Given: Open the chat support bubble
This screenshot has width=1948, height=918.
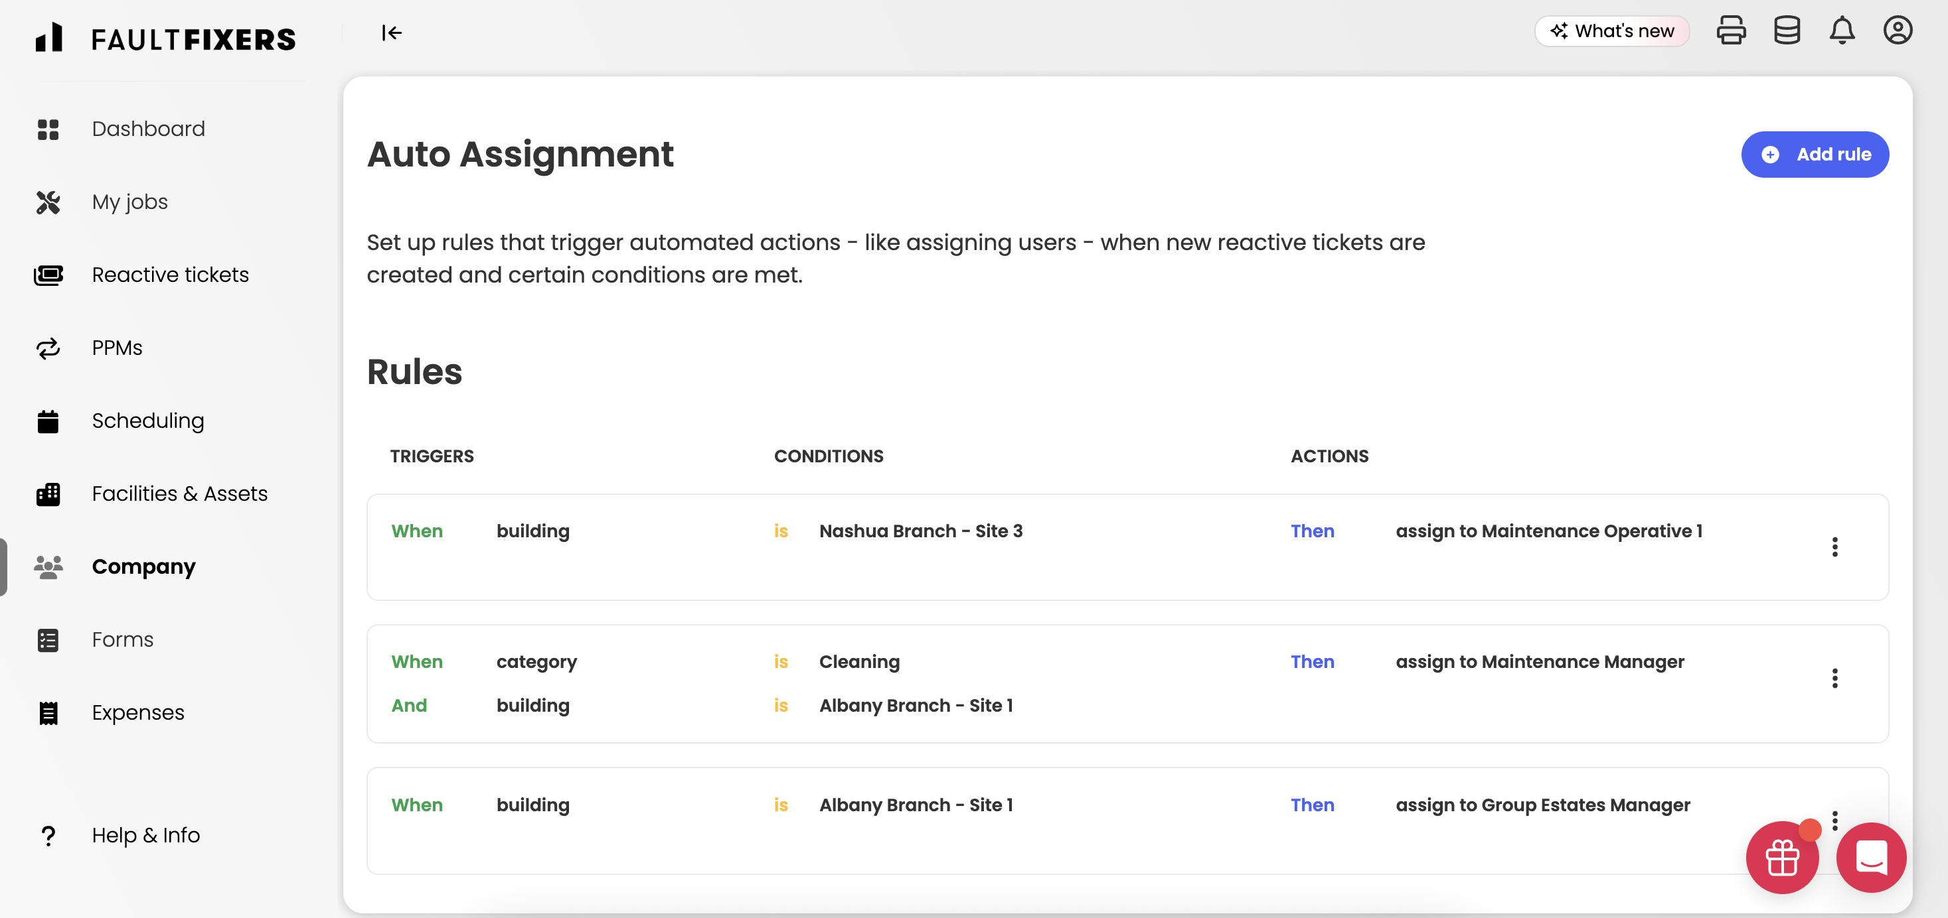Looking at the screenshot, I should [x=1871, y=857].
